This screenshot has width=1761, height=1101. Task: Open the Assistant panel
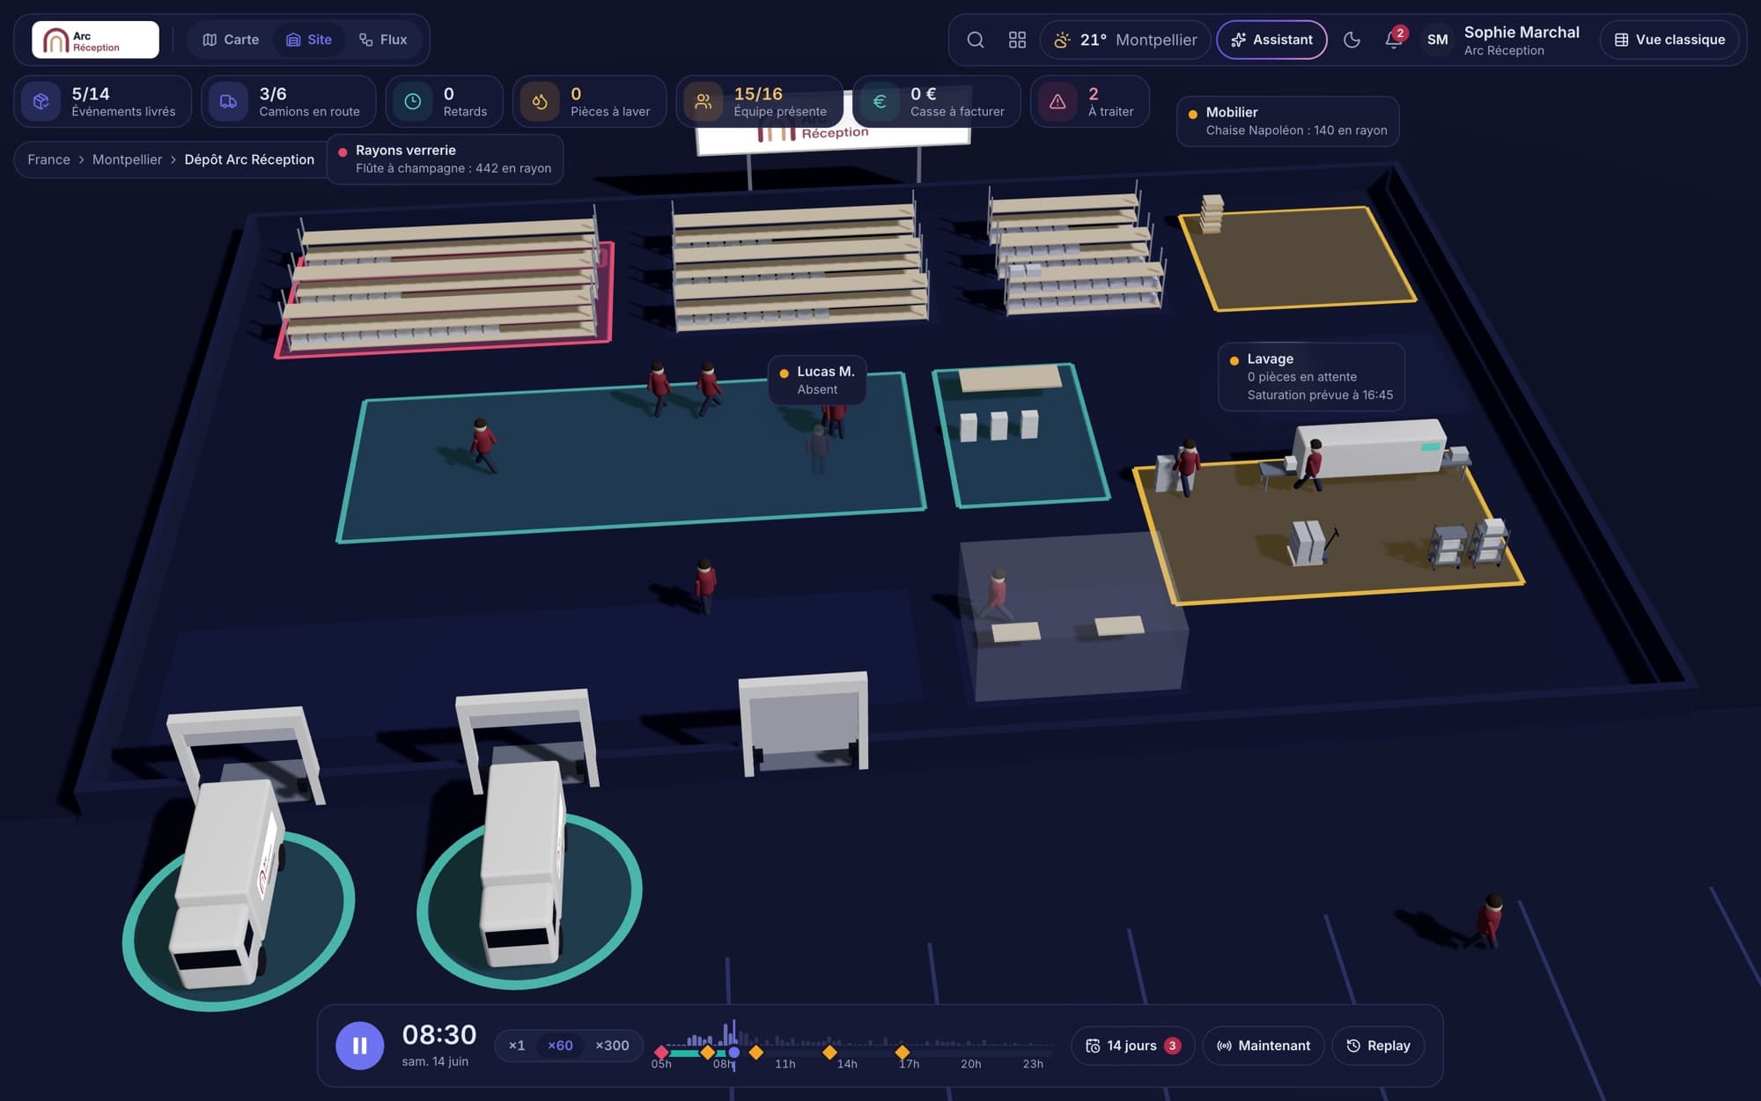pos(1271,40)
